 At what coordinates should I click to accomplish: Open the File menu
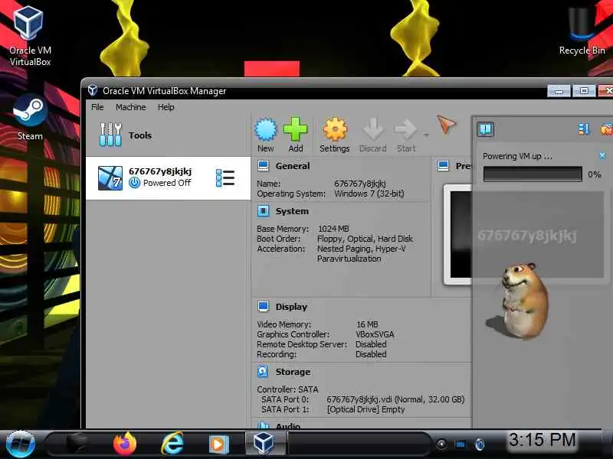[97, 107]
